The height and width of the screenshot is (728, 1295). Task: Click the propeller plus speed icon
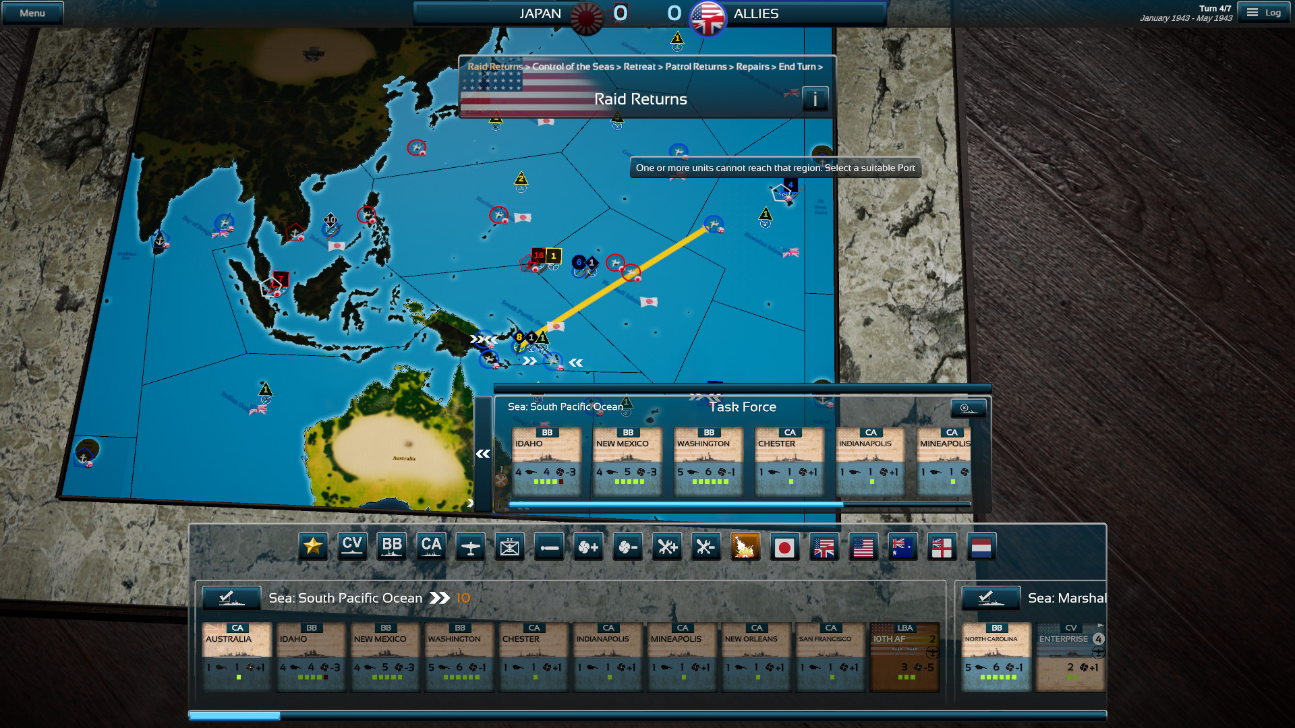(x=588, y=547)
